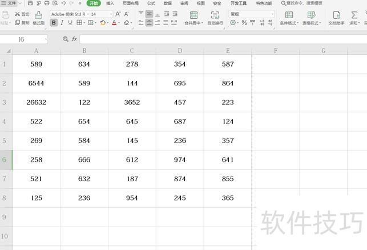
Task: Switch to the 视图 (View) tab
Action: tap(200, 3)
